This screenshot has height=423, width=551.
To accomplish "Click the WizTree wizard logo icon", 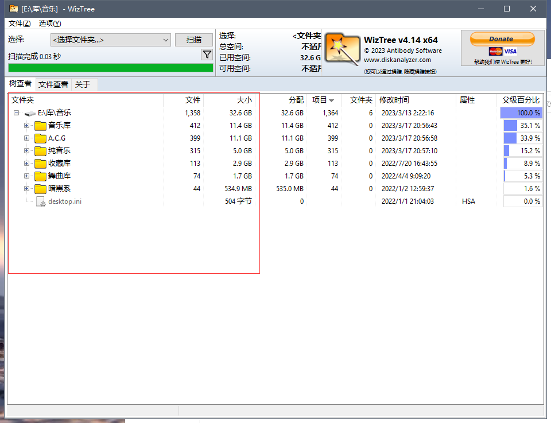I will [x=343, y=48].
